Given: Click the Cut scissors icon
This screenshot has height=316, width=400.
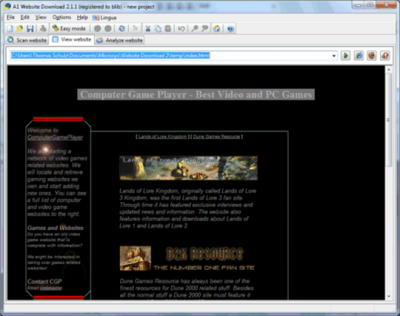Looking at the screenshot, I should tap(148, 29).
